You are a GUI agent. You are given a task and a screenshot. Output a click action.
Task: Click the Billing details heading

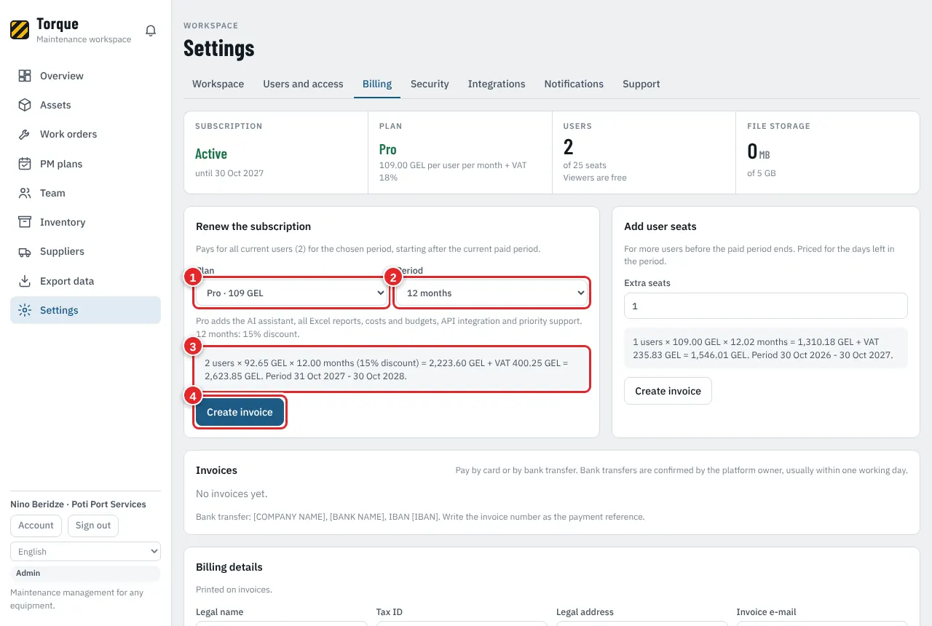point(229,567)
